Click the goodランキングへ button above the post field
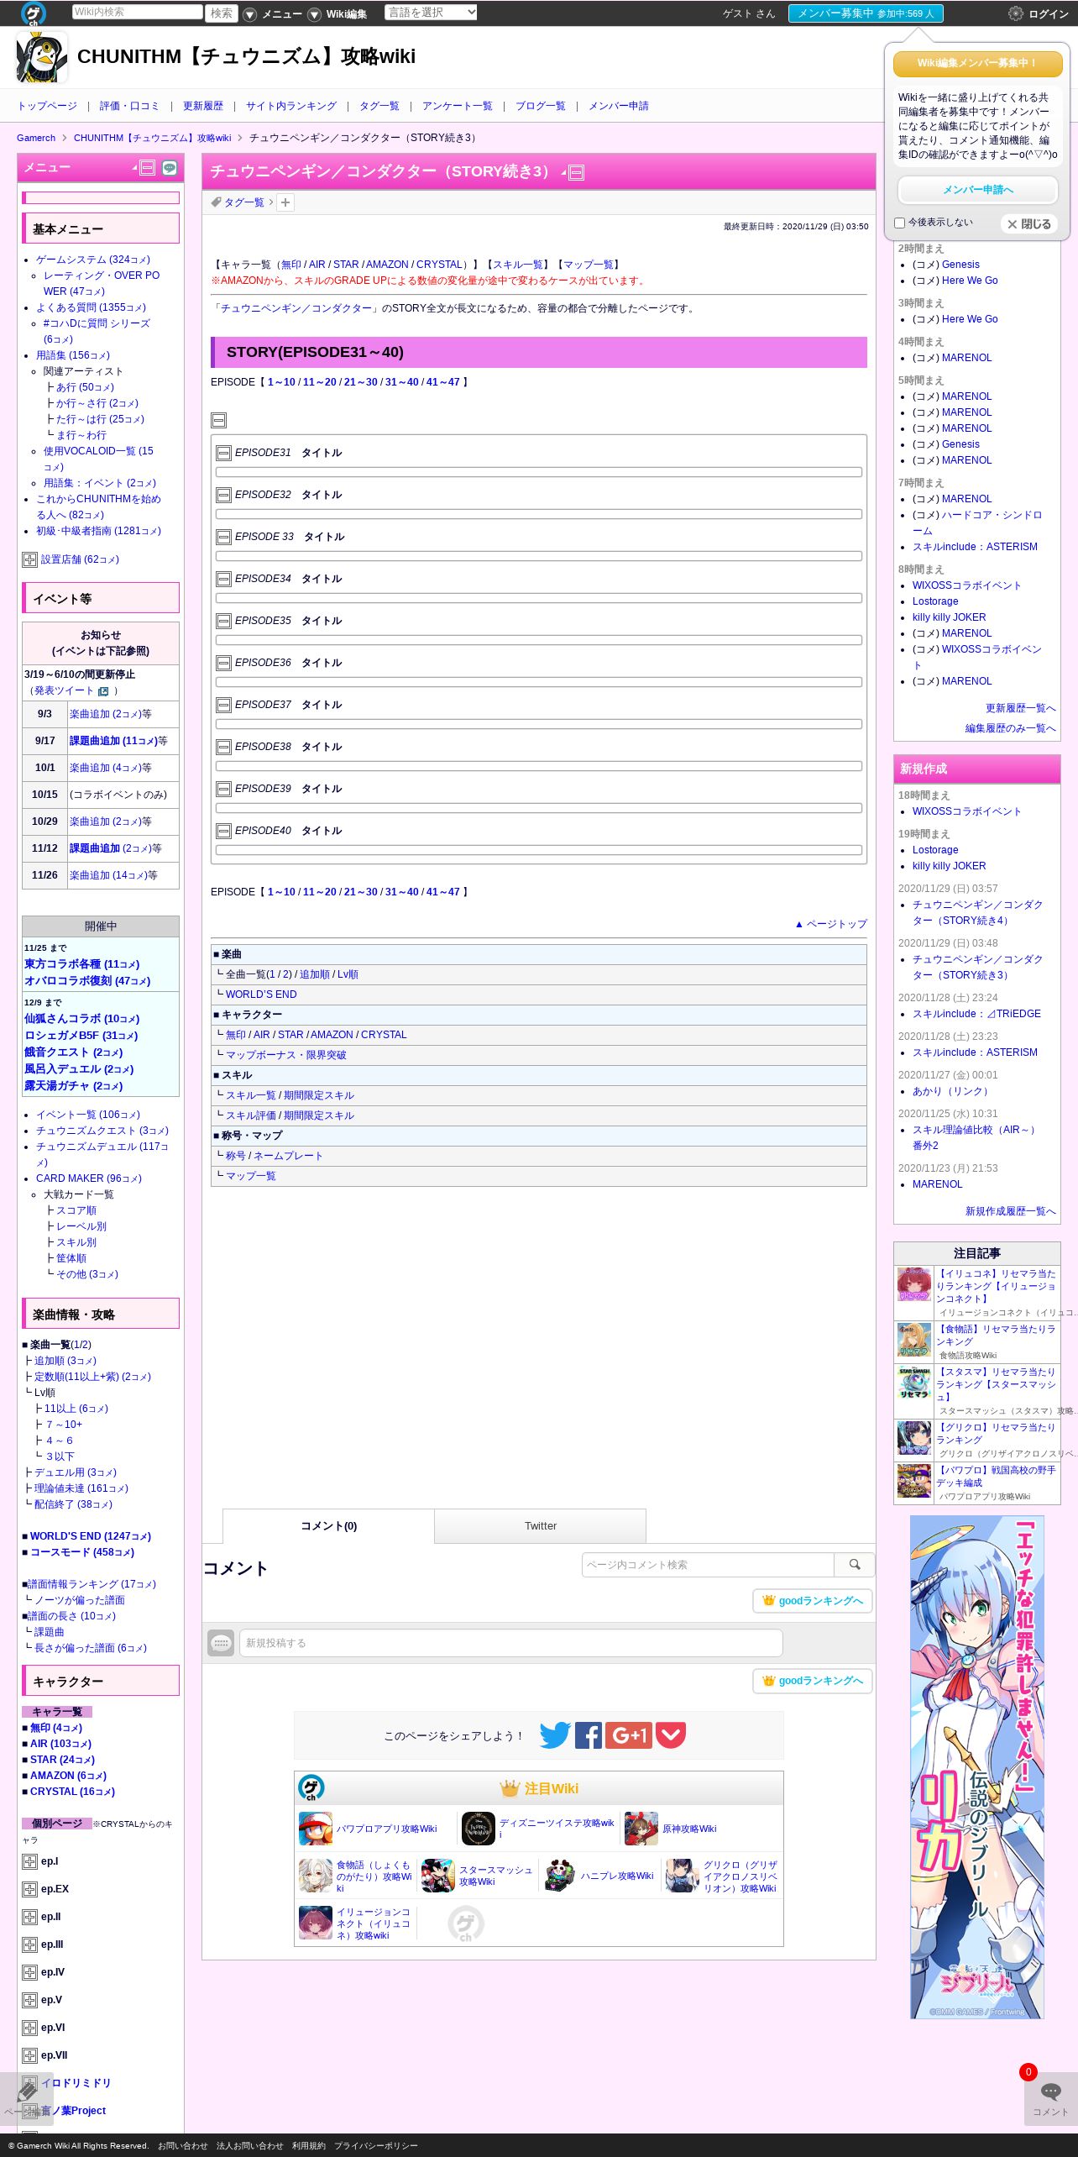The height and width of the screenshot is (2157, 1078). (813, 1601)
